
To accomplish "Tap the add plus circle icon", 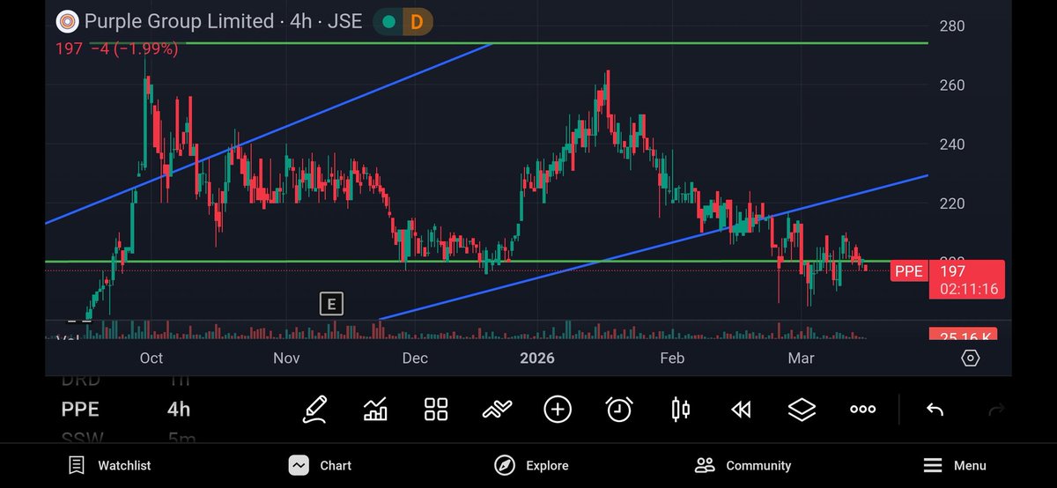I will click(558, 410).
